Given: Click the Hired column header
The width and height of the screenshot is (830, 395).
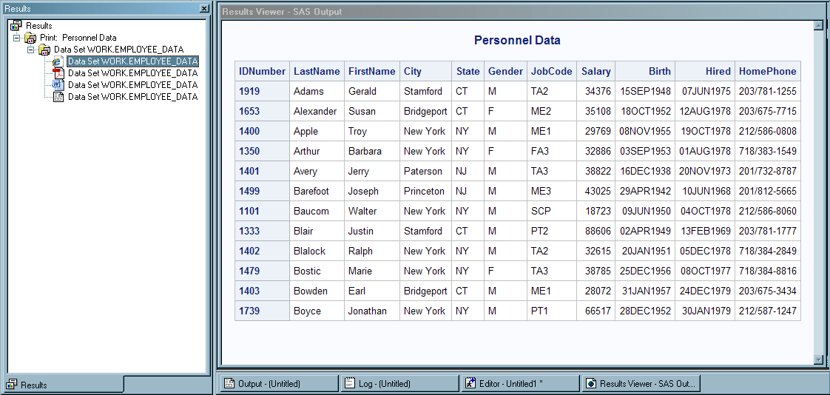Looking at the screenshot, I should pos(704,71).
